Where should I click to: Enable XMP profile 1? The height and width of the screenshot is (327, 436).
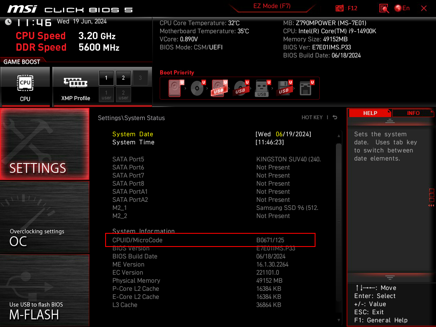pyautogui.click(x=106, y=78)
